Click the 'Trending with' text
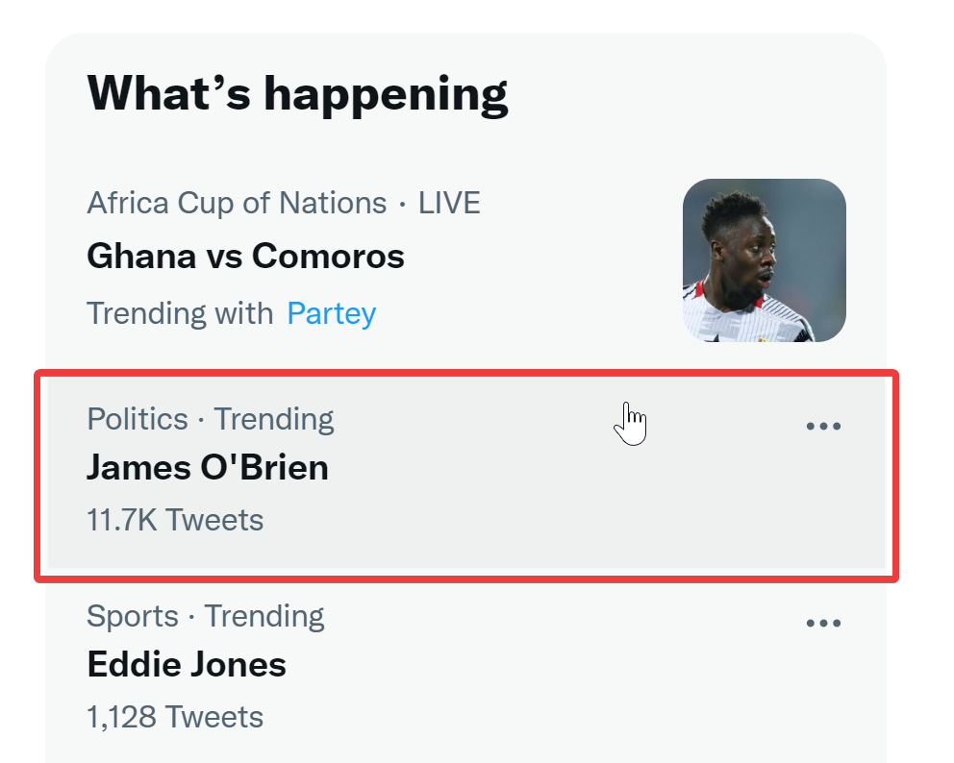954x763 pixels. pyautogui.click(x=180, y=313)
